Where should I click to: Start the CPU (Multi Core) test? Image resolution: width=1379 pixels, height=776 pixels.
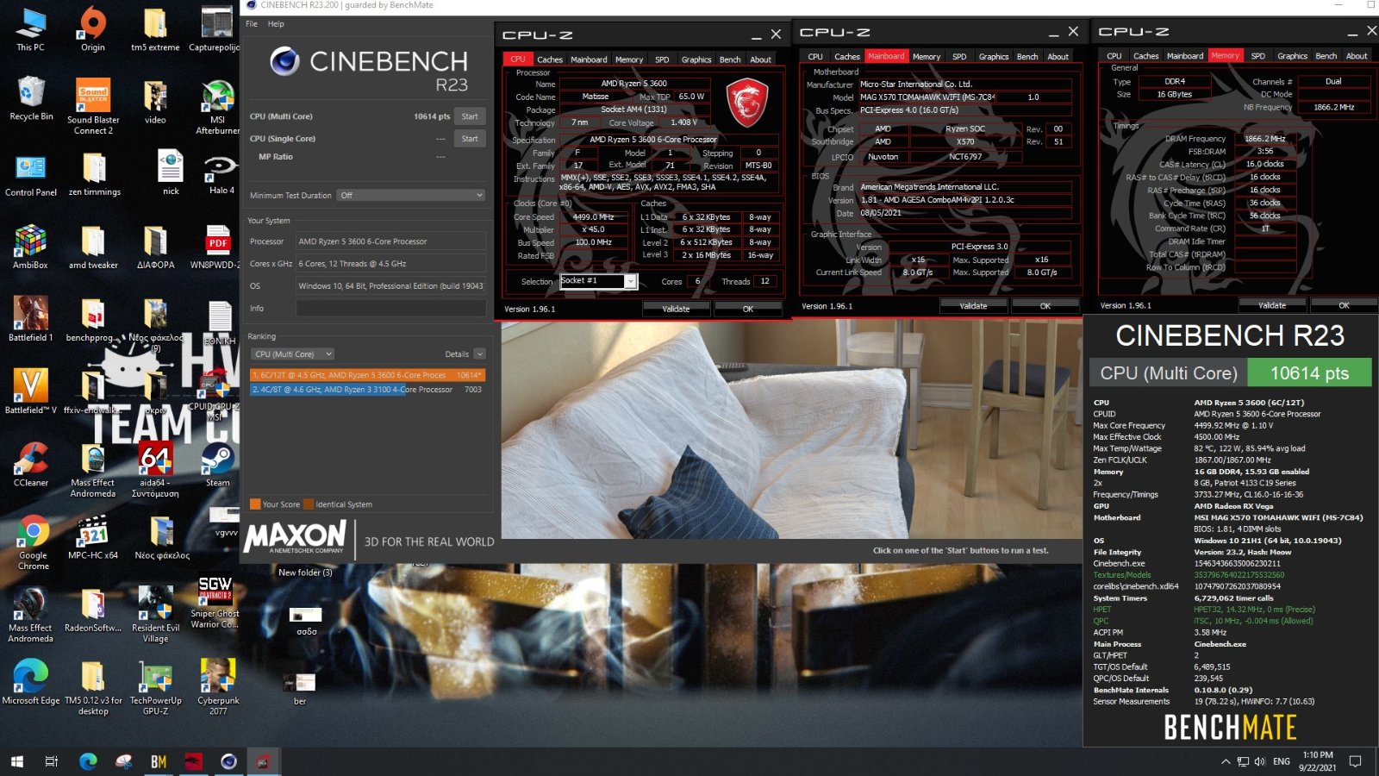(470, 116)
